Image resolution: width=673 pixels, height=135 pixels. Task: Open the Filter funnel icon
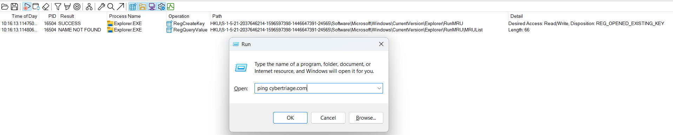(x=58, y=7)
